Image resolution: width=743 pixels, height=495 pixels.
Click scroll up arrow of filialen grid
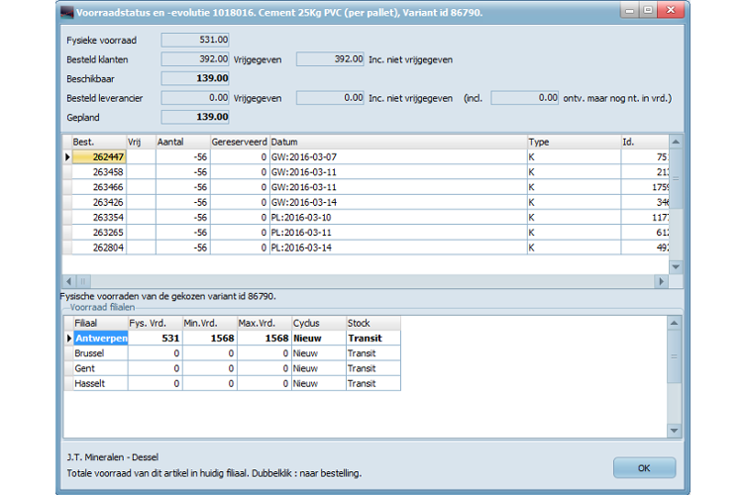click(x=674, y=324)
